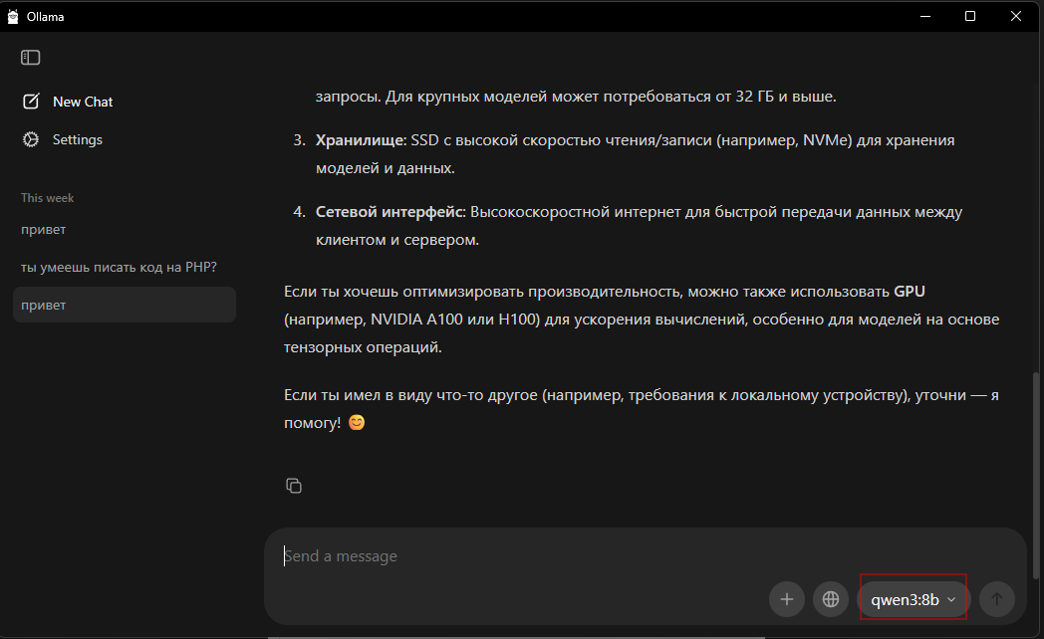
Task: Click the Send a message input field
Action: click(598, 556)
